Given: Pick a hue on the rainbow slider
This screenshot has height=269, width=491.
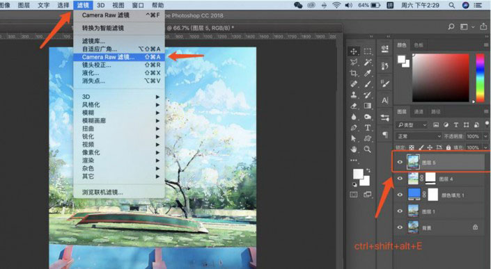Looking at the screenshot, I should click(480, 77).
